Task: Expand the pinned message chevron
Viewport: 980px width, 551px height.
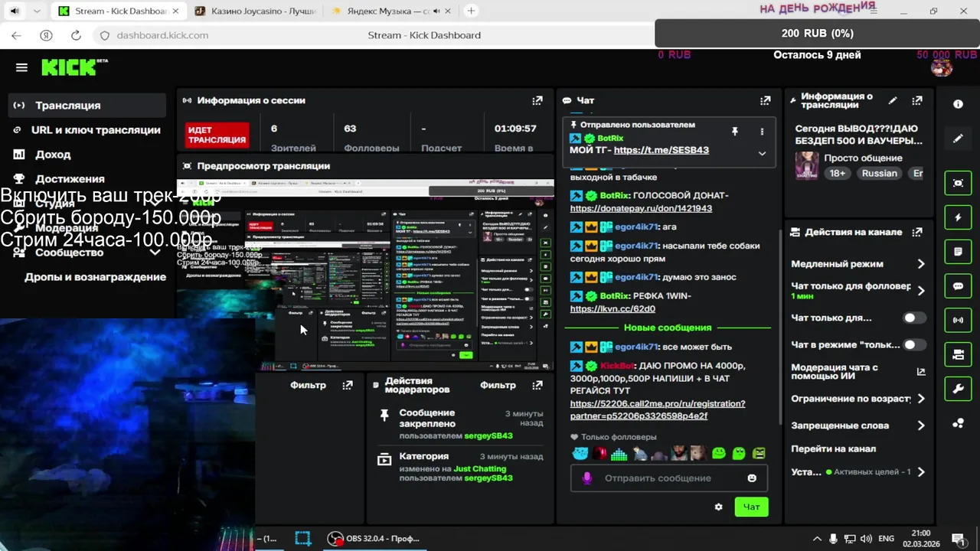Action: point(762,153)
